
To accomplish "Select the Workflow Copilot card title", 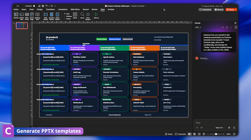I will 79,57.
